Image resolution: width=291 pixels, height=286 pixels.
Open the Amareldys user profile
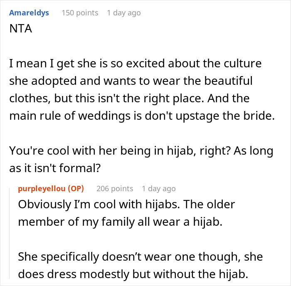(x=29, y=13)
